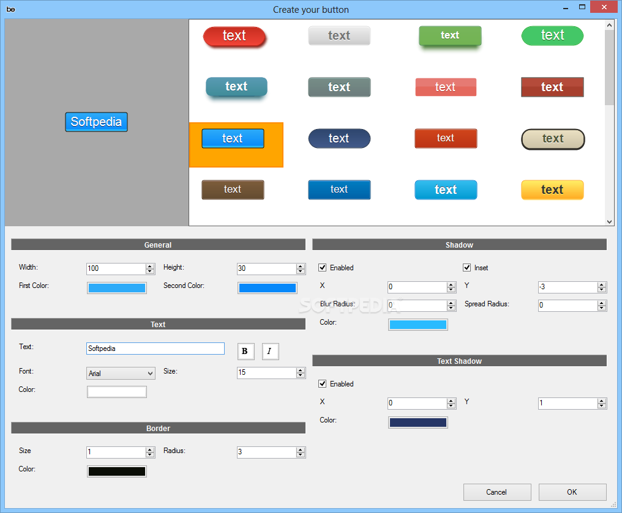Toggle the Inset shadow checkbox
The height and width of the screenshot is (513, 622).
click(467, 268)
